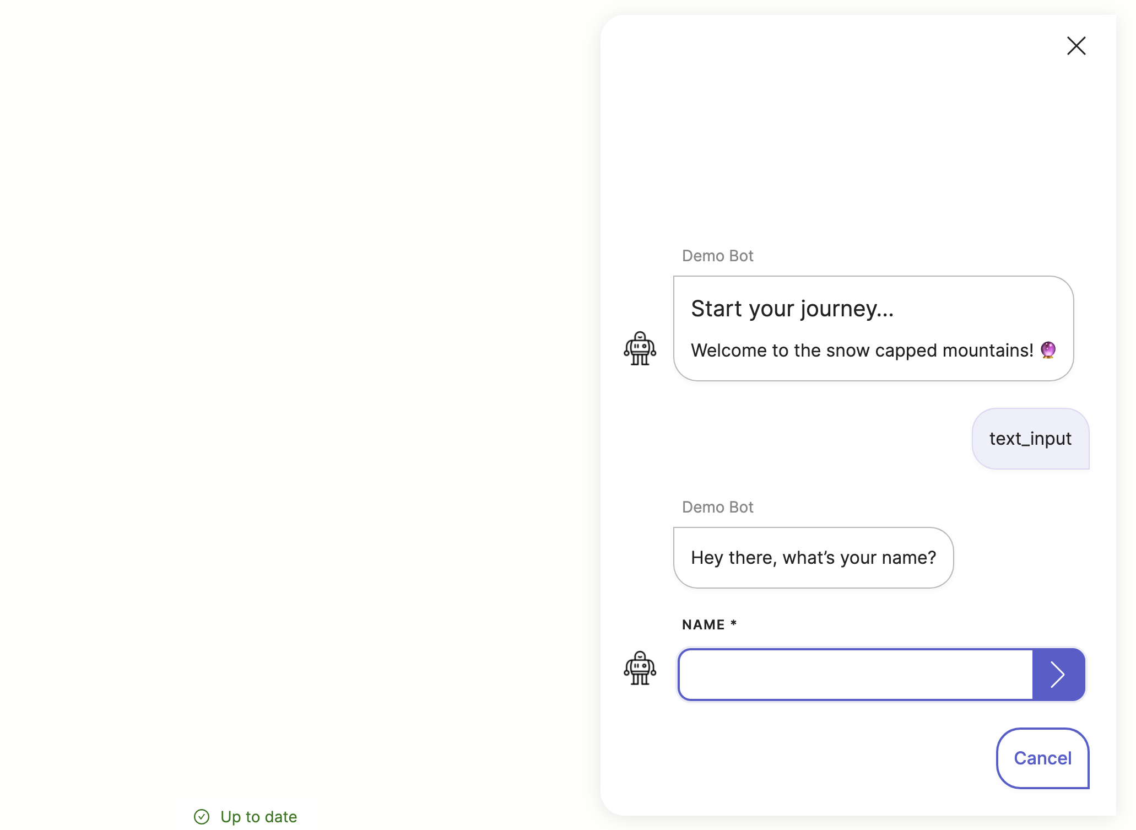Click blank canvas left of chat panel
This screenshot has height=830, width=1136.
(297, 386)
